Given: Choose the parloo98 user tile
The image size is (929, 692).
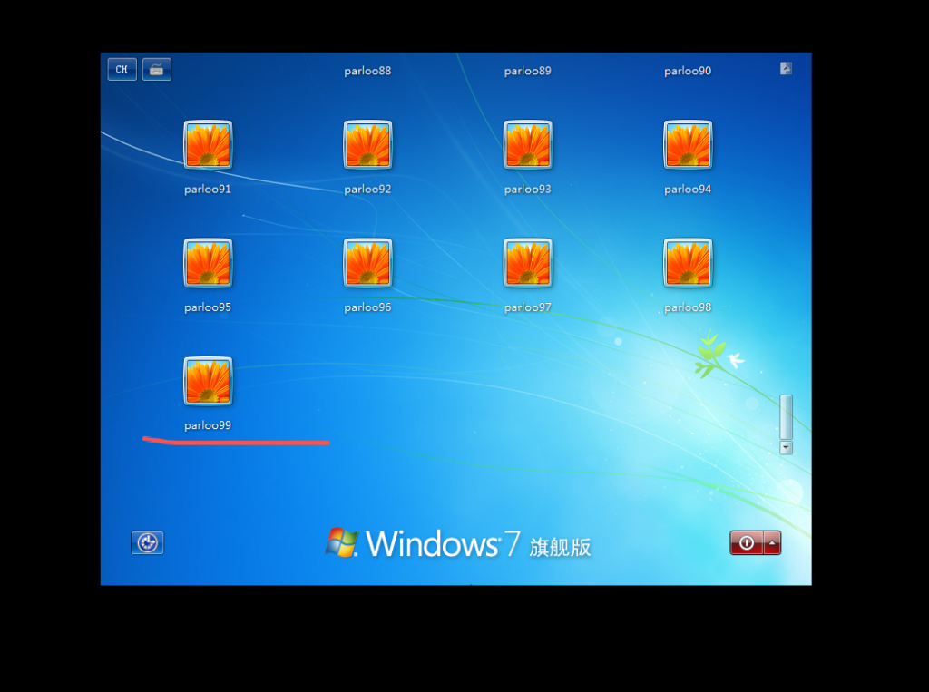Looking at the screenshot, I should [x=688, y=263].
